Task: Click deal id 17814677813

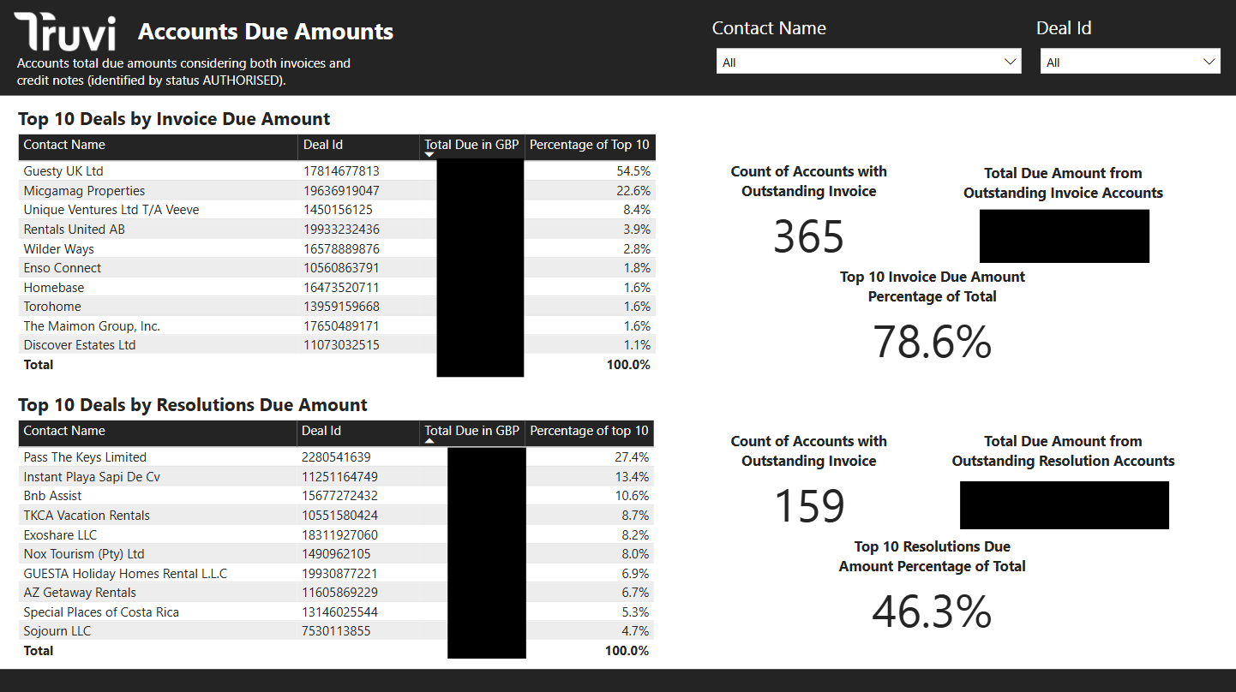Action: coord(341,171)
